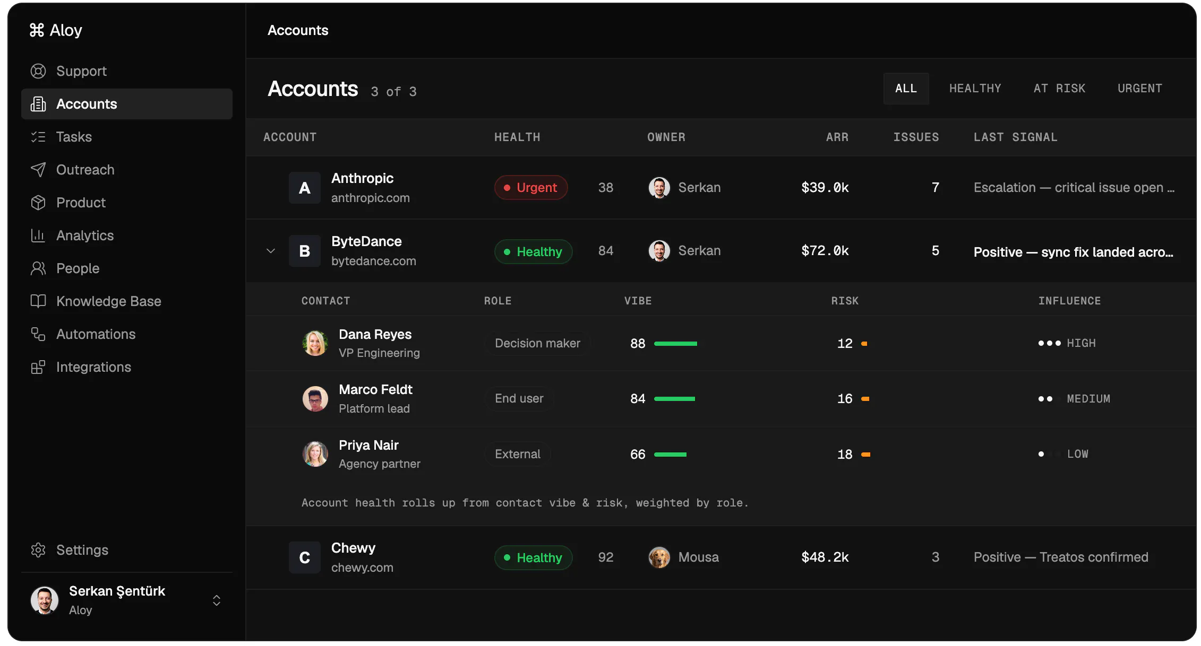Screen dimensions: 1201x646
Task: Click the Accounts building icon in sidebar
Action: [x=38, y=104]
